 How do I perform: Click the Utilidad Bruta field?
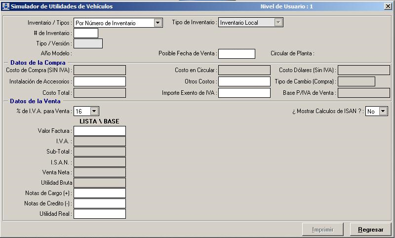100,183
